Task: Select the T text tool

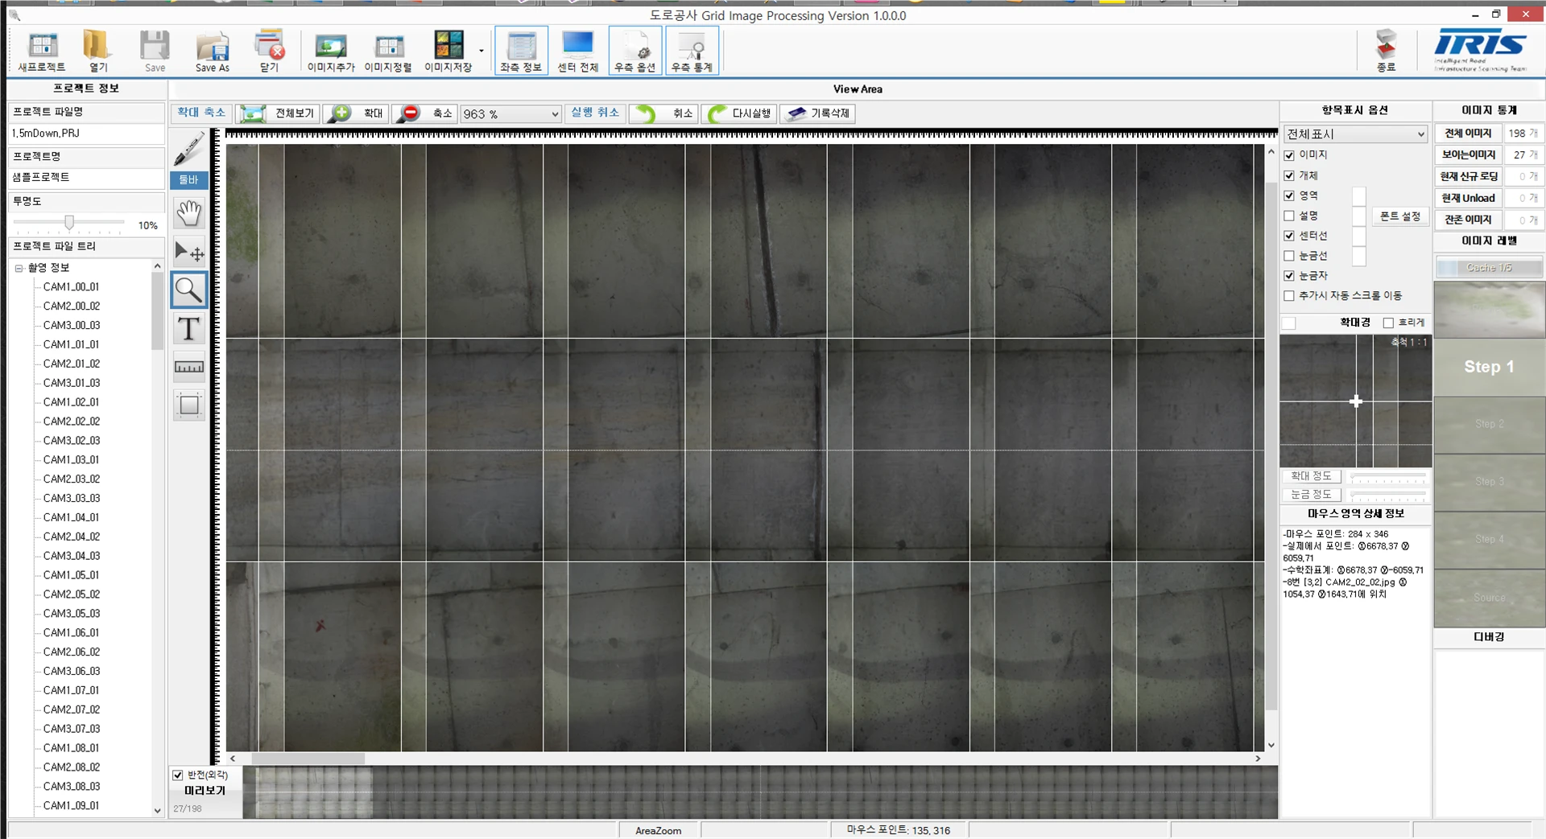Action: coord(189,328)
